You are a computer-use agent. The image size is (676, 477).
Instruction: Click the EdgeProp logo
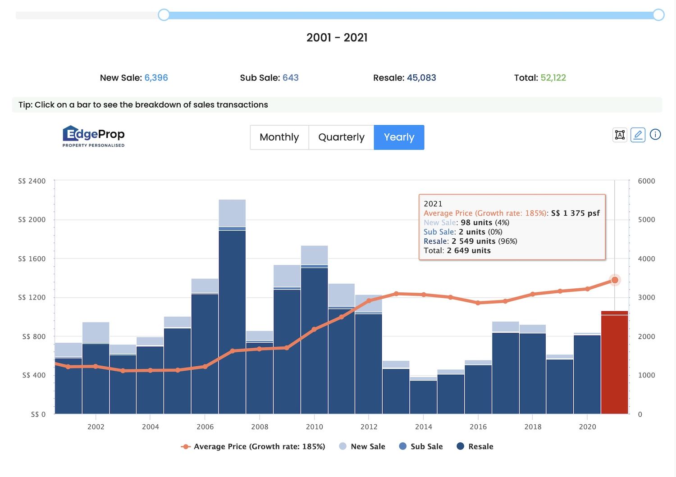point(94,136)
